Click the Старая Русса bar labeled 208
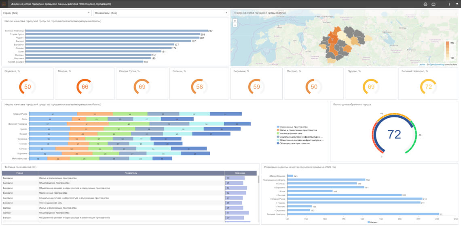The width and height of the screenshot is (461, 230). (113, 34)
